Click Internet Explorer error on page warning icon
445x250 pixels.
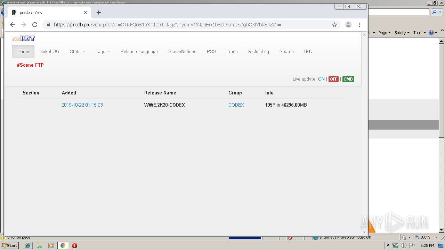3,238
